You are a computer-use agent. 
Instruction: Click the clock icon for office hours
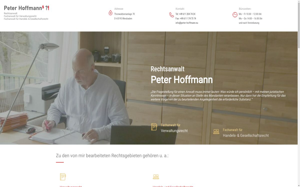click(235, 15)
